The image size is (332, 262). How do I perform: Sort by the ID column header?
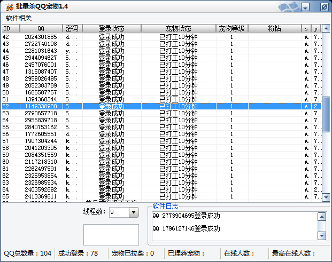[x=11, y=28]
